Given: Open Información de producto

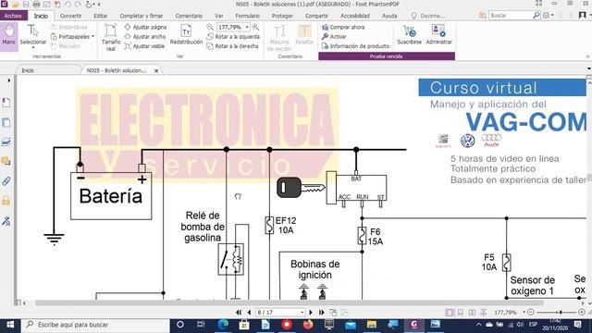Looking at the screenshot, I should pyautogui.click(x=355, y=46).
